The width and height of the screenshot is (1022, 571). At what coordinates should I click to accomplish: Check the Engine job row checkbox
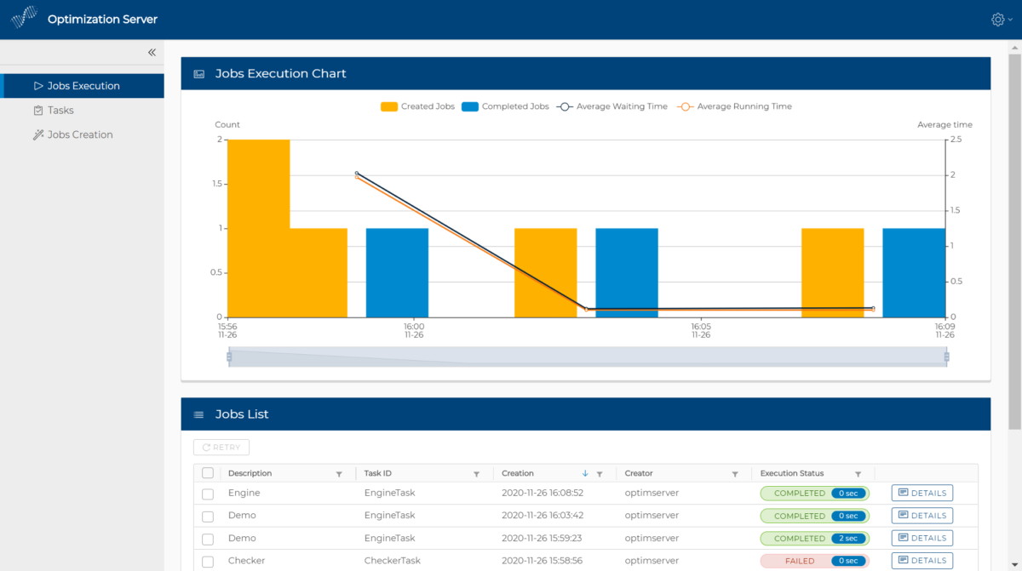point(207,493)
